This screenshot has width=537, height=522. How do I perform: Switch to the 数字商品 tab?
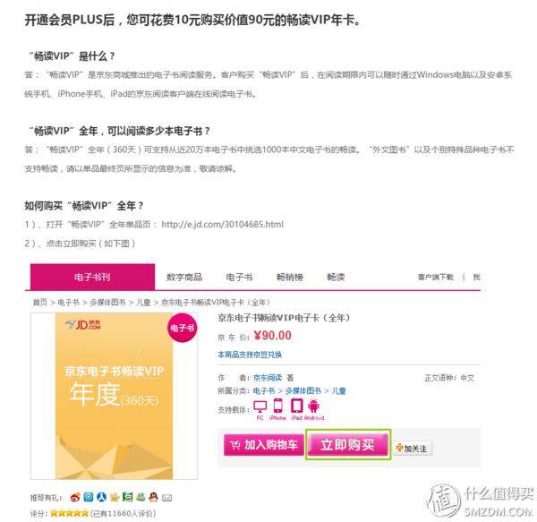(184, 277)
